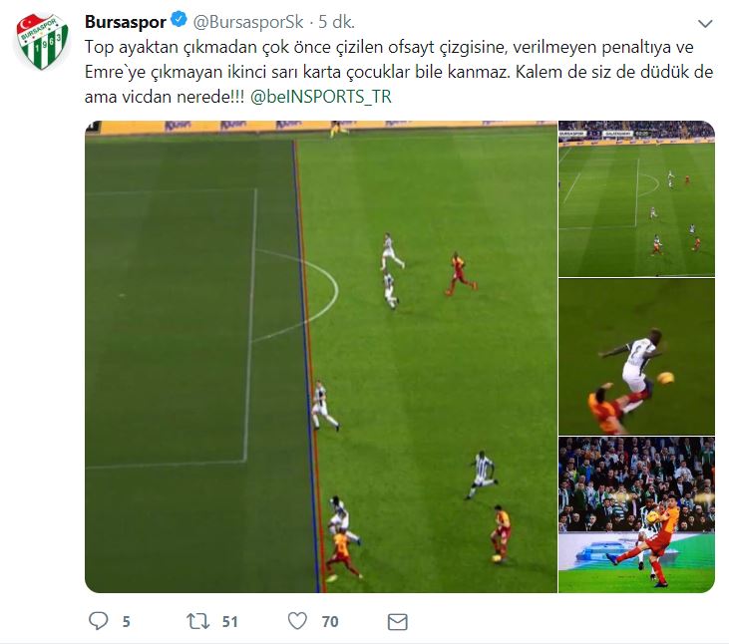The height and width of the screenshot is (644, 729).
Task: Click the tweet text body
Action: 399,72
